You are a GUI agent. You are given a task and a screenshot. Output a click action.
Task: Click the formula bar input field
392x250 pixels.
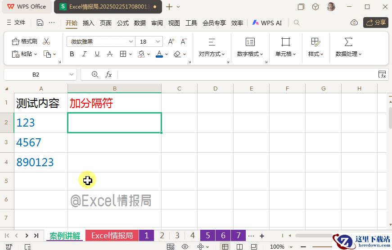point(247,75)
